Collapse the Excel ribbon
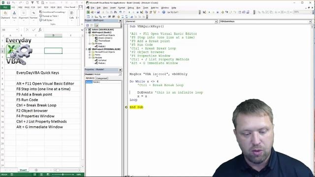Viewport: 315px width, 177px height. coord(82,24)
